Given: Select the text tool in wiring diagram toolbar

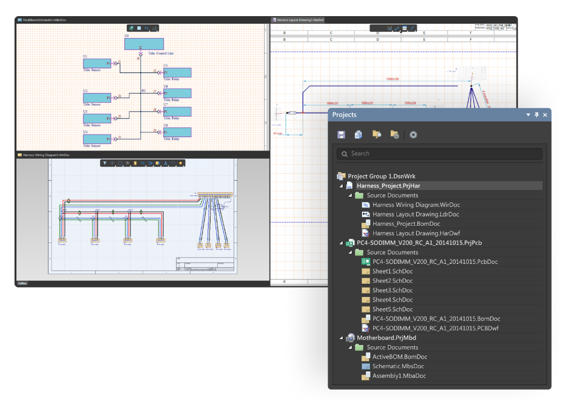Looking at the screenshot, I should click(166, 163).
